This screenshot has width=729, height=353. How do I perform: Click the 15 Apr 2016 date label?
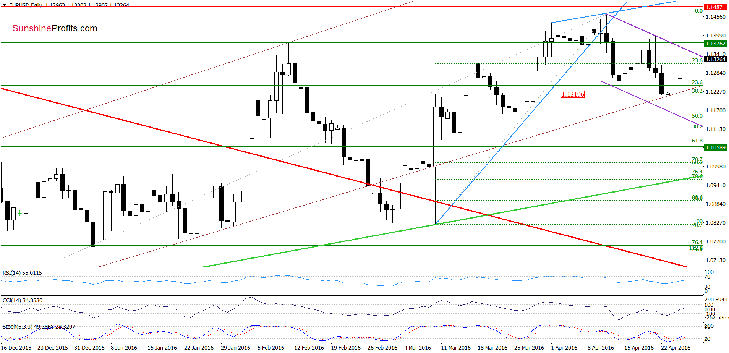coord(639,348)
